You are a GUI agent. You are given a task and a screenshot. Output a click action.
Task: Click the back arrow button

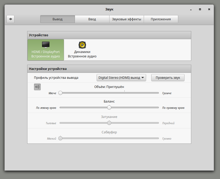(x=10, y=19)
